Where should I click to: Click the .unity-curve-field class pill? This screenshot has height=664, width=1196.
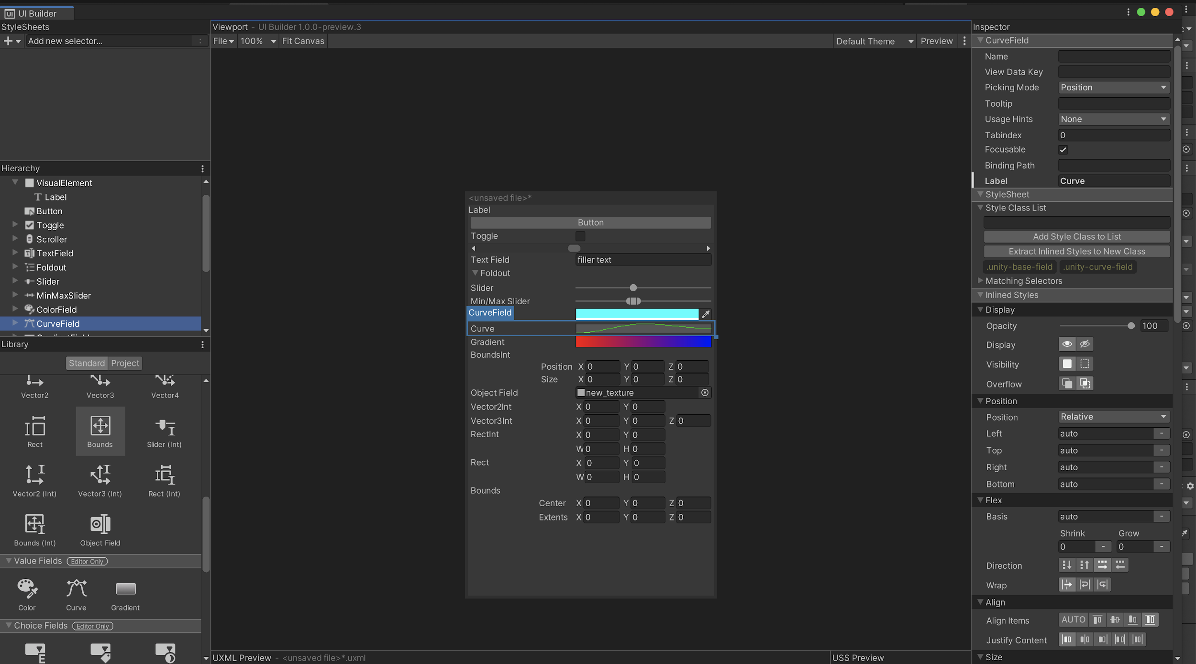(1098, 267)
